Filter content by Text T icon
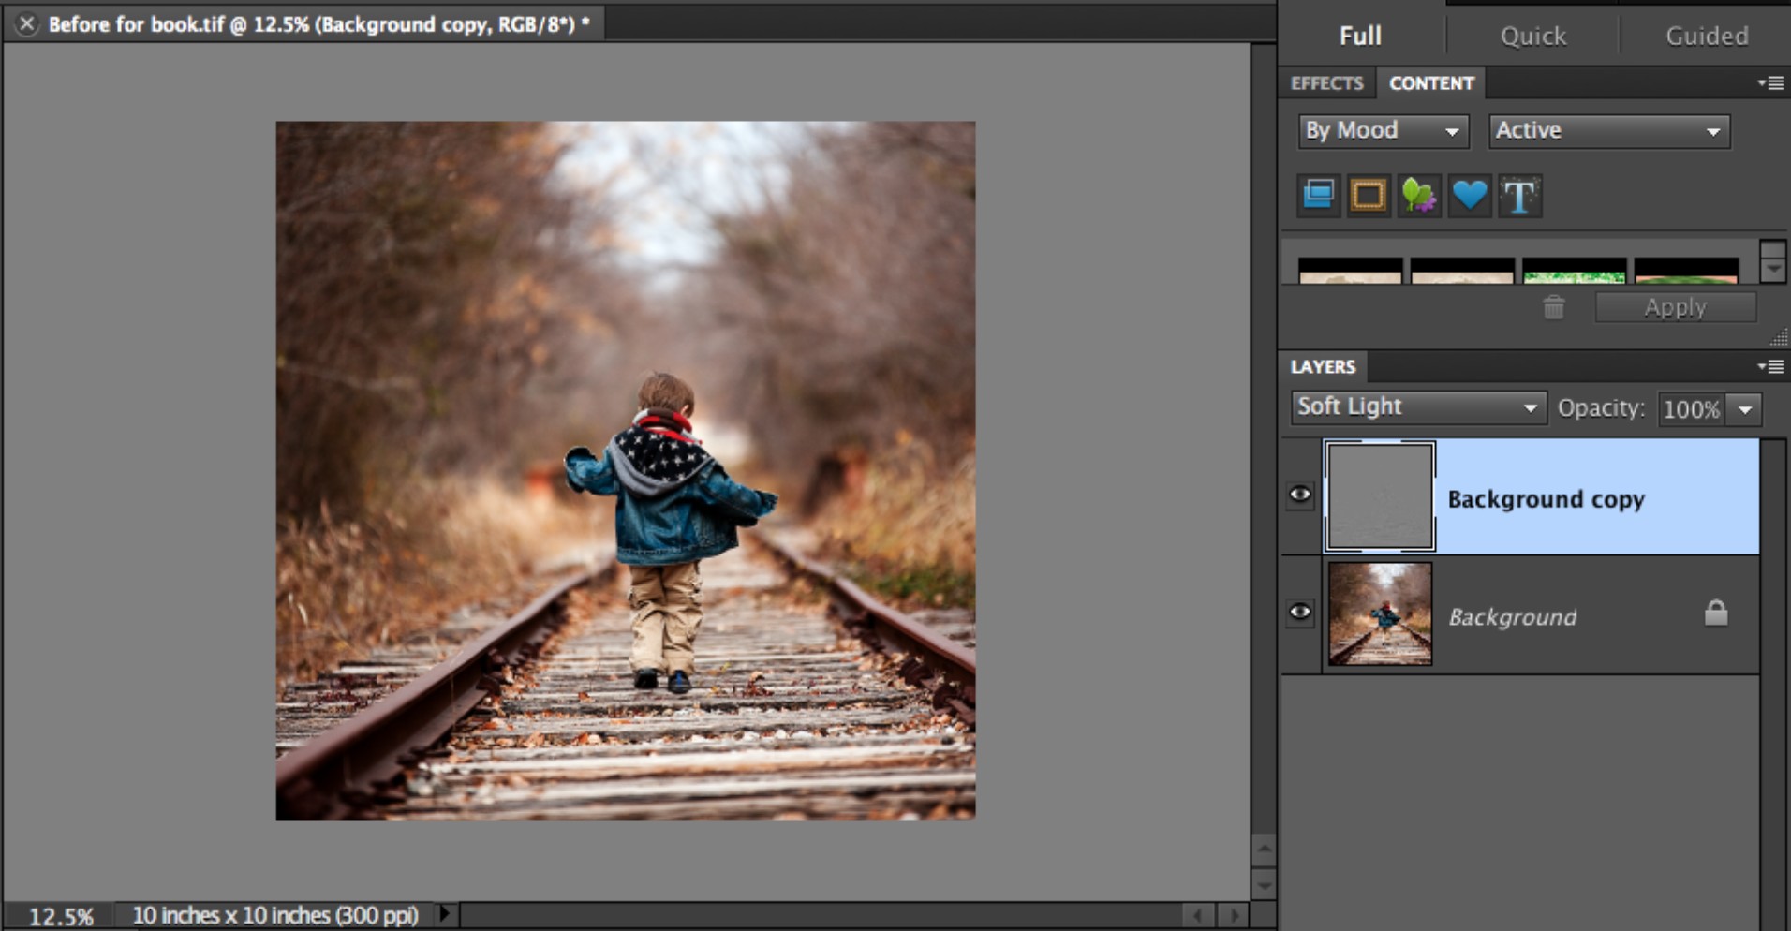 click(1519, 195)
